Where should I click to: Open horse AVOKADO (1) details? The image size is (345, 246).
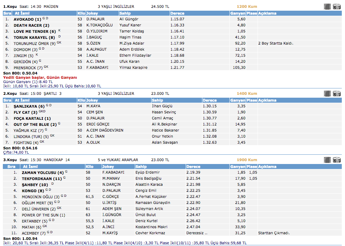click(x=27, y=19)
